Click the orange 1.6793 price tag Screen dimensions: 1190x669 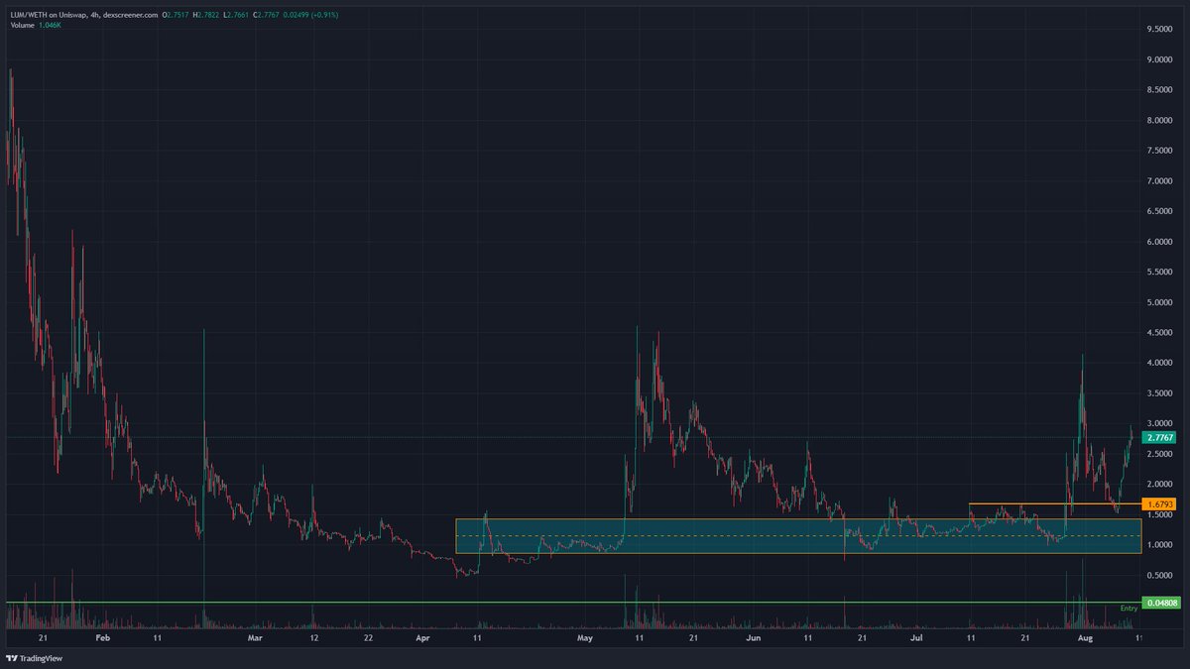[1159, 504]
